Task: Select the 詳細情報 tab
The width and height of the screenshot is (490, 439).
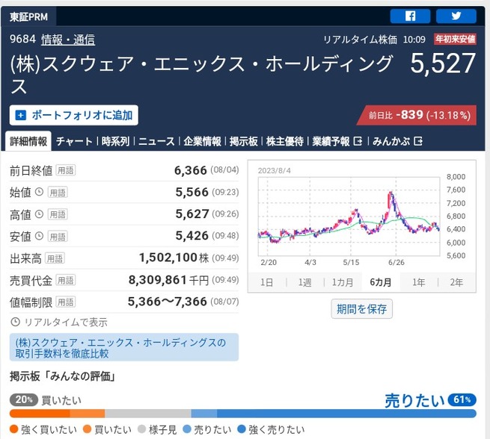Action: [28, 141]
